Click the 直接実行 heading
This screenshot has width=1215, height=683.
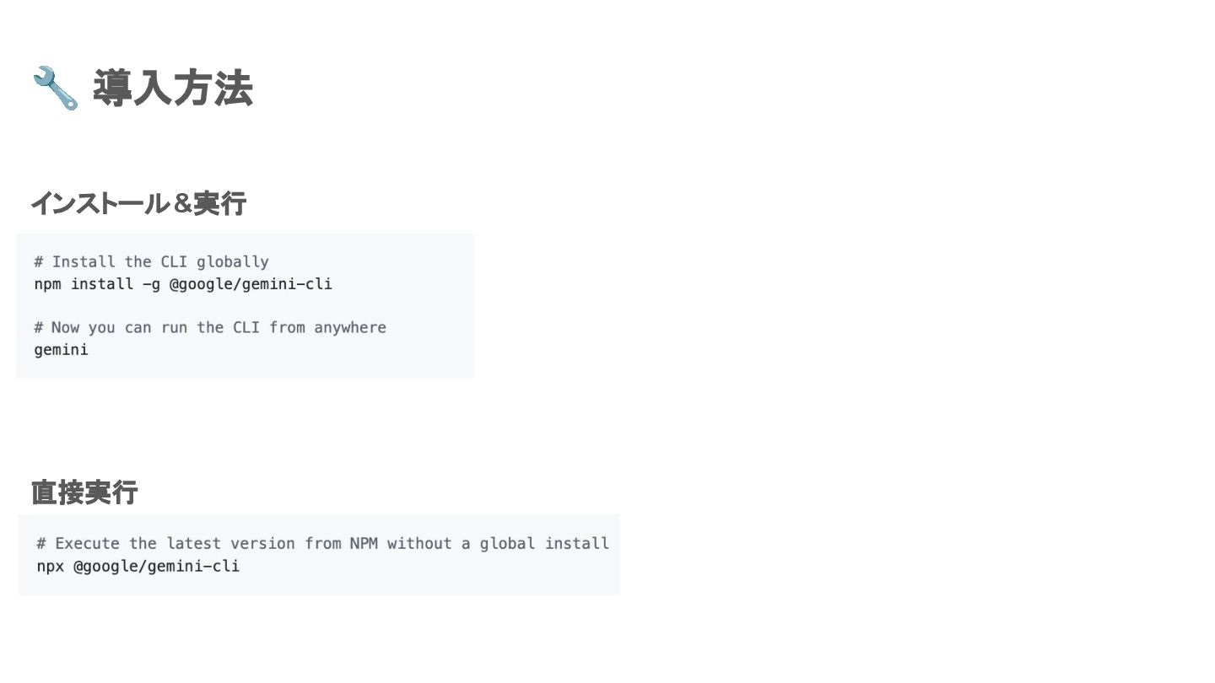[84, 492]
